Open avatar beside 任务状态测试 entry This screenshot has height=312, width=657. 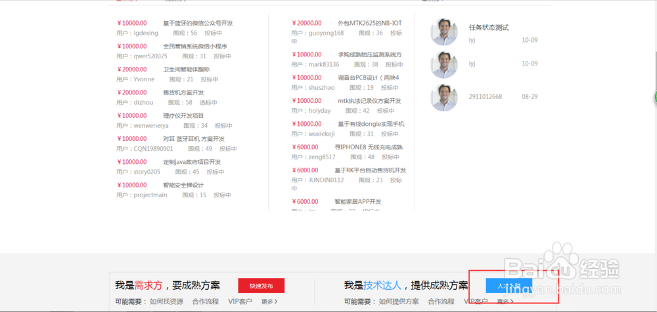444,31
